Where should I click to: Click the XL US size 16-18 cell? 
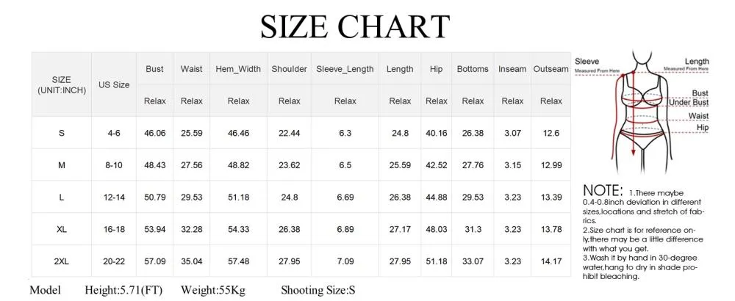coord(114,229)
